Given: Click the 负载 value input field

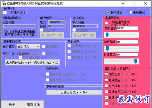Looking at the screenshot, I should click(57, 26).
